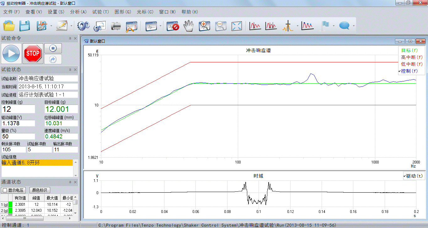Pause test with the small pause button
428x228 pixels.
pyautogui.click(x=53, y=48)
